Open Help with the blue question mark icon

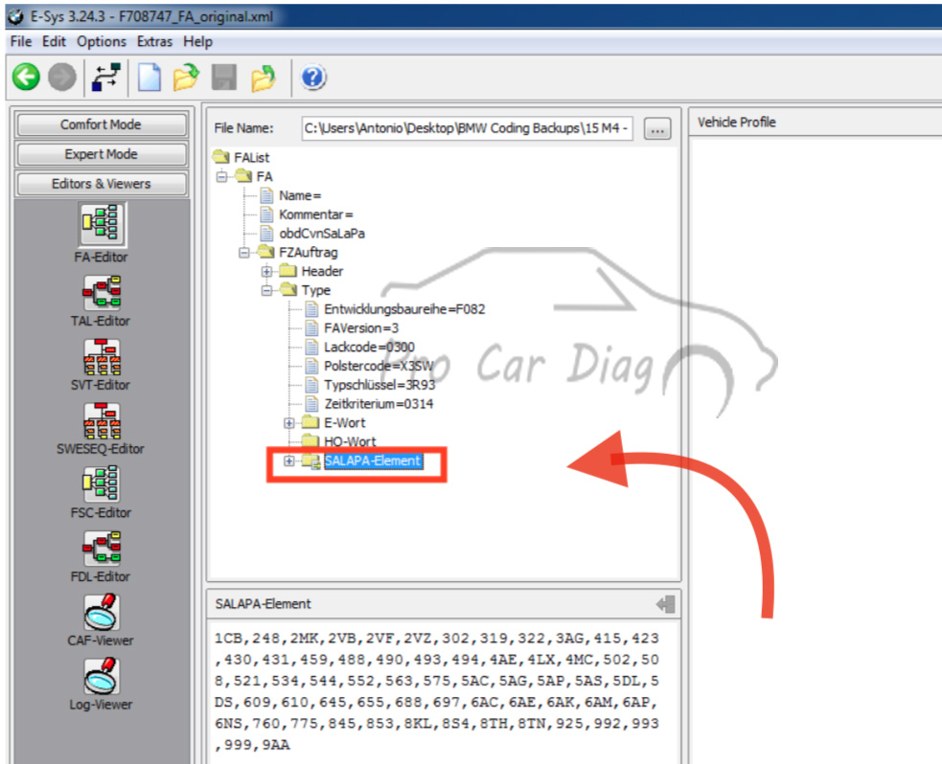[x=313, y=78]
